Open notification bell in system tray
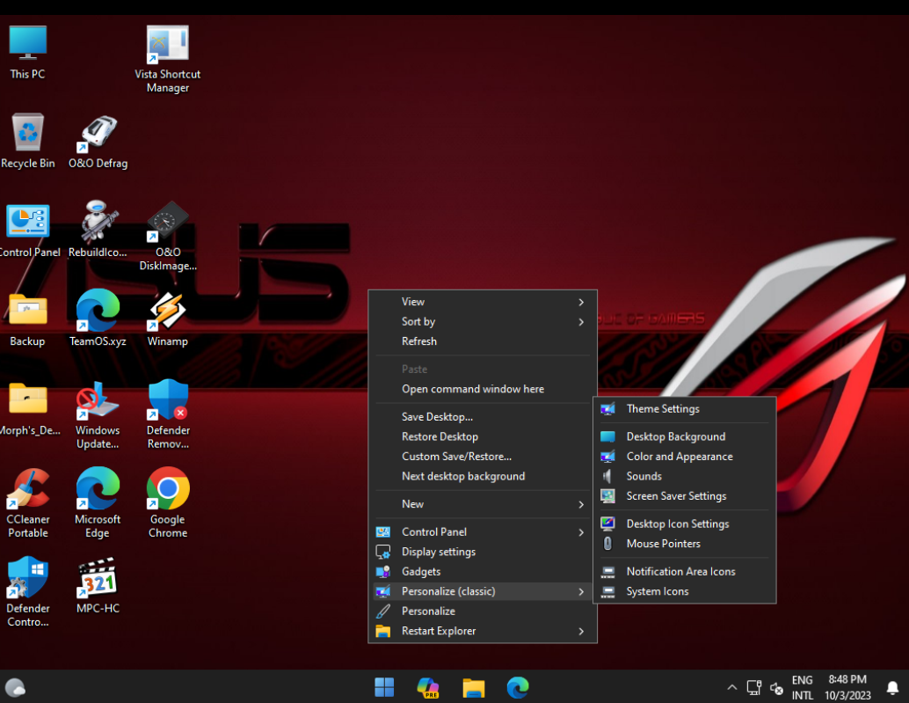This screenshot has height=703, width=909. click(x=893, y=688)
